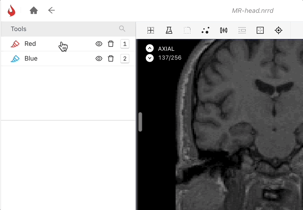303x210 pixels.
Task: Select the Blue highlighter tool icon
Action: [x=15, y=59]
